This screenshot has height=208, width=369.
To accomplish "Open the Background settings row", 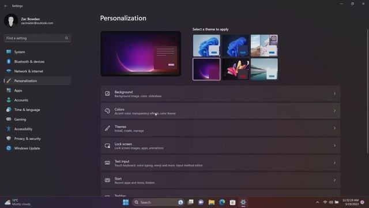I will click(220, 94).
